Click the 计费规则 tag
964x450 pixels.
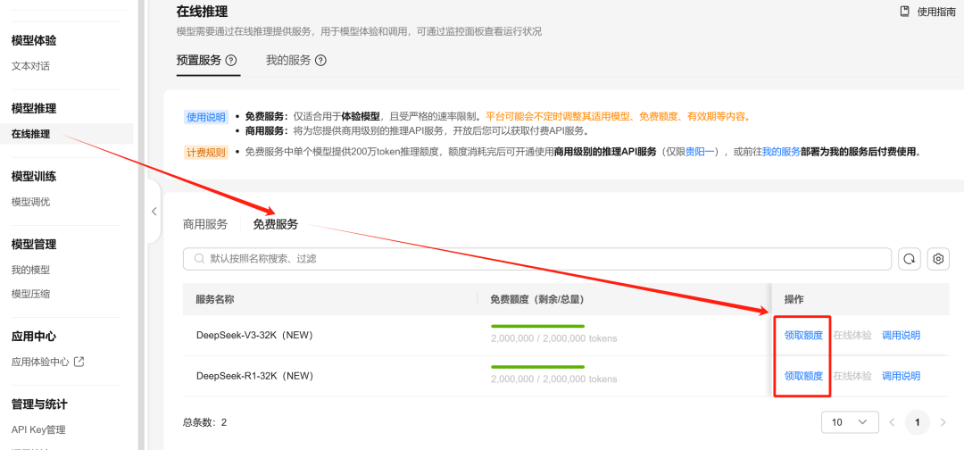tap(206, 152)
